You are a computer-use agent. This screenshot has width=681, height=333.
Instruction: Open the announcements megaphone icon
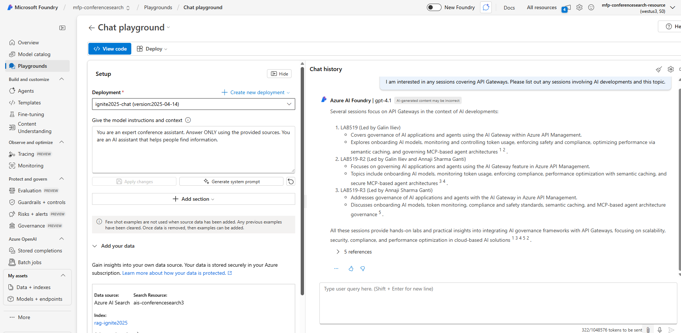566,8
